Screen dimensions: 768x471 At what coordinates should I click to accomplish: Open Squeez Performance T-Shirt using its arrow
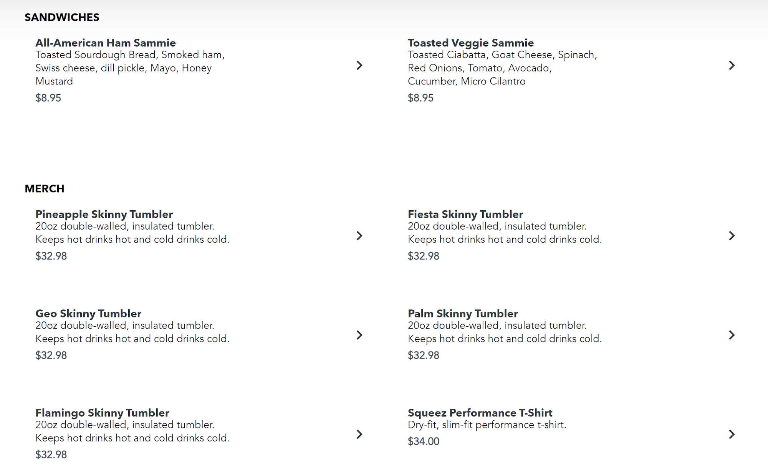coord(732,434)
